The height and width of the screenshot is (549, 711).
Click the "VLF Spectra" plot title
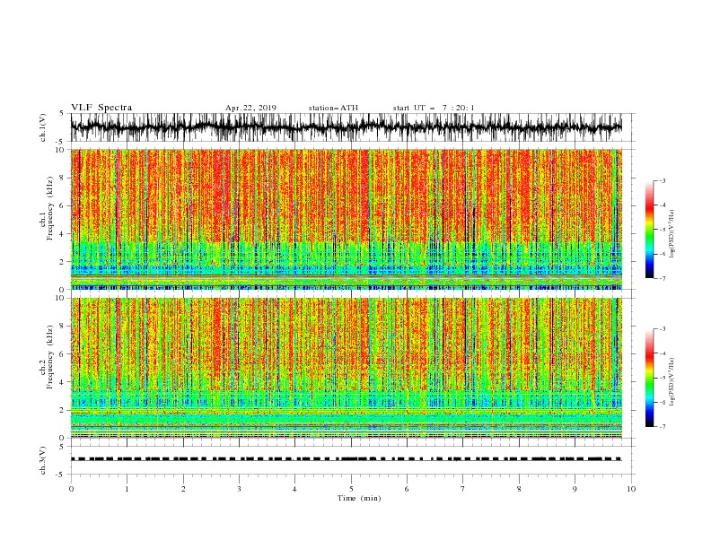(x=101, y=108)
